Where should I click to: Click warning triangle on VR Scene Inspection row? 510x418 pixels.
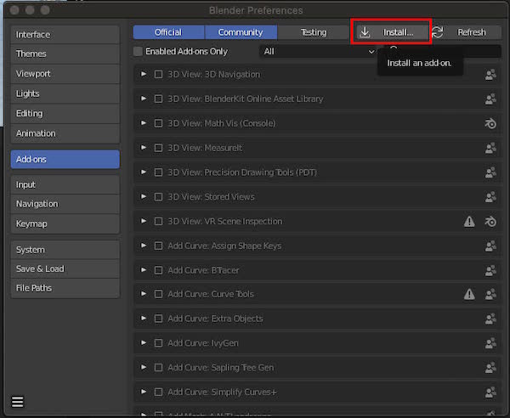(x=469, y=222)
